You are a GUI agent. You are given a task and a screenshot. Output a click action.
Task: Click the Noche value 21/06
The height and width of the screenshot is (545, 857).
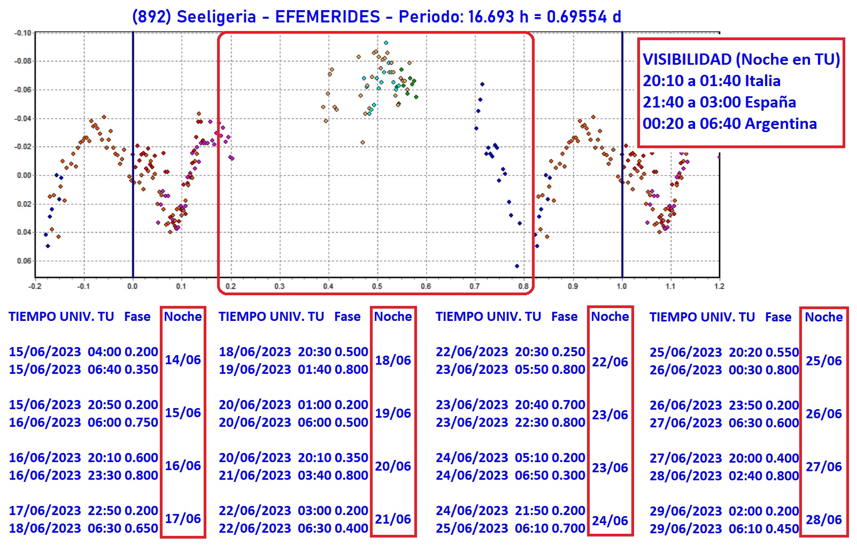pos(393,519)
